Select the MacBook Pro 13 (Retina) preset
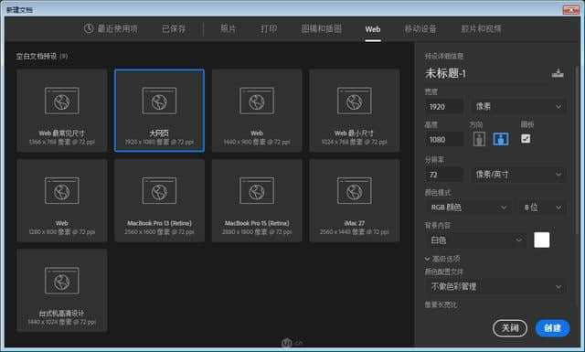Image resolution: width=585 pixels, height=352 pixels. [x=159, y=201]
